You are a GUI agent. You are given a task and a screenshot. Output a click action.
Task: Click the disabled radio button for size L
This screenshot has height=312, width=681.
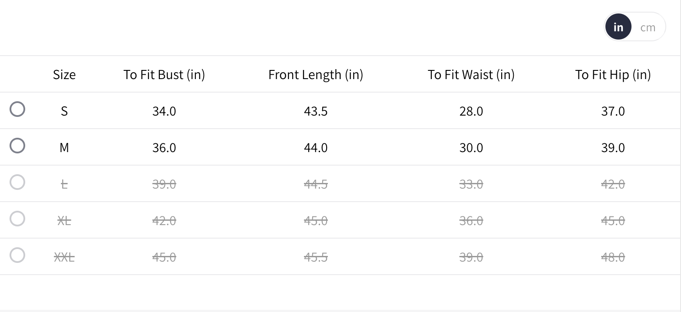pyautogui.click(x=17, y=182)
